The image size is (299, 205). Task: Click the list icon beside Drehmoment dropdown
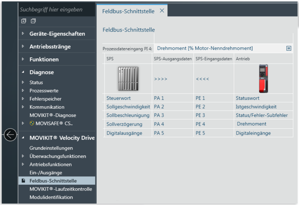[289, 48]
